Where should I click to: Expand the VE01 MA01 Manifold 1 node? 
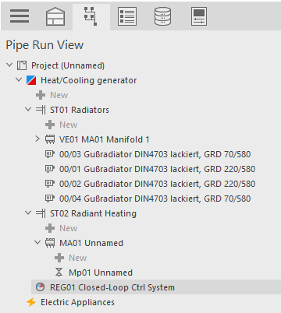37,139
